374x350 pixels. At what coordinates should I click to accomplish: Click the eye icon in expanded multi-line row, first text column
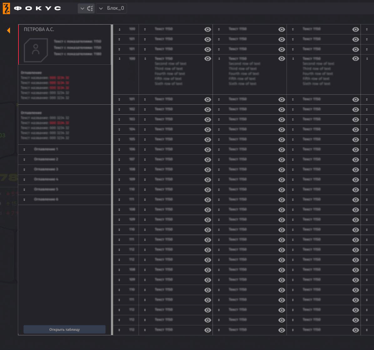tap(208, 58)
